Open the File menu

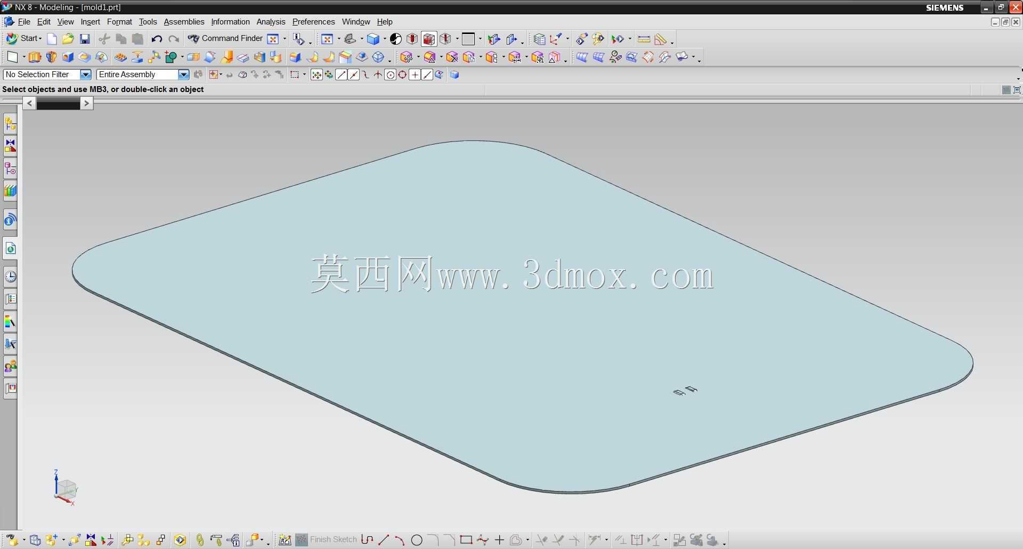(x=24, y=22)
